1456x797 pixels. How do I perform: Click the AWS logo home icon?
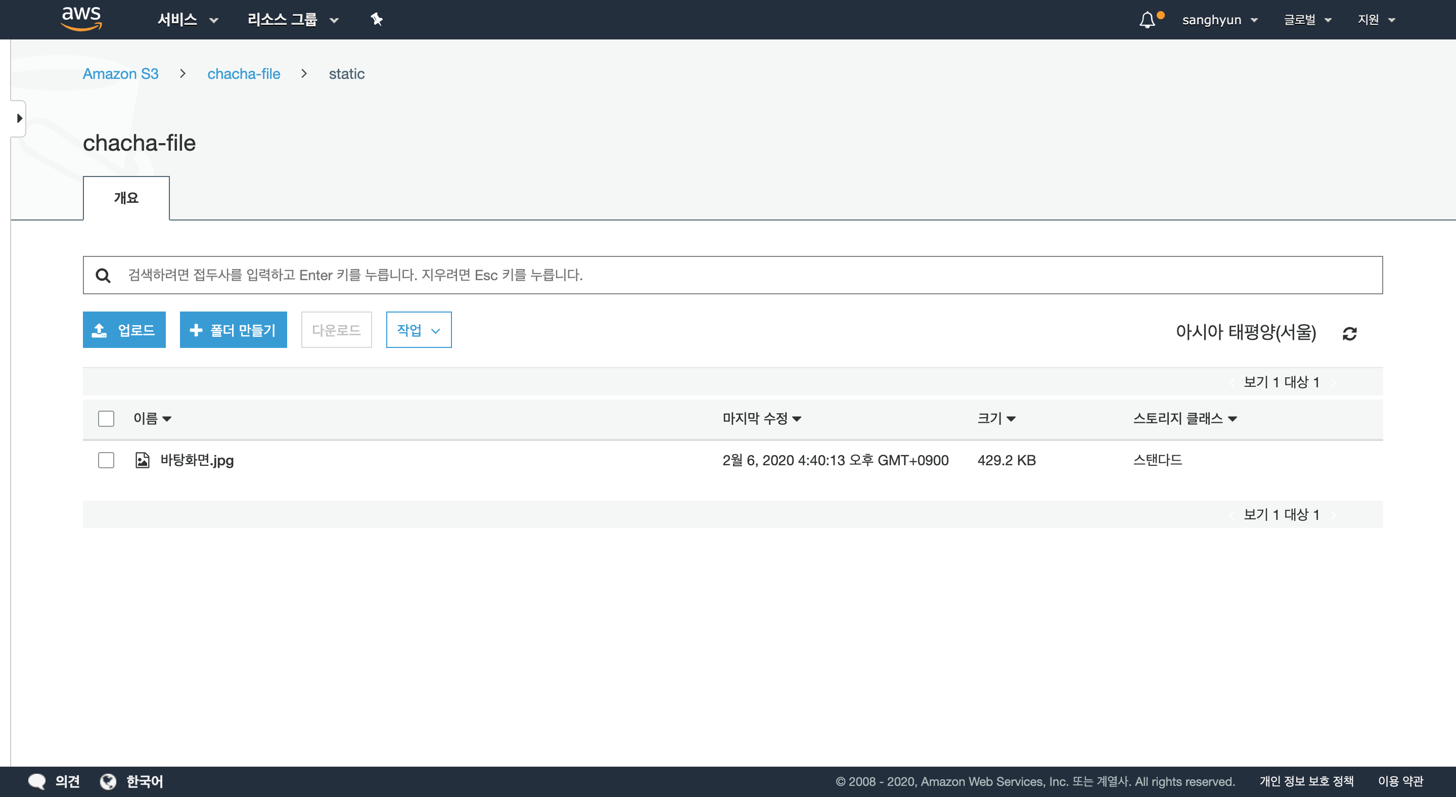coord(81,19)
